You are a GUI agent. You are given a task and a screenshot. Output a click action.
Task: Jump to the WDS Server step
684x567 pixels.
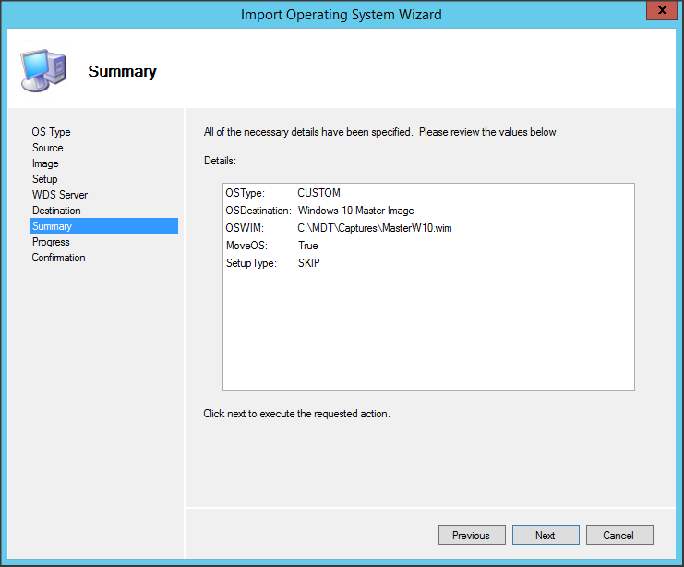pos(60,195)
